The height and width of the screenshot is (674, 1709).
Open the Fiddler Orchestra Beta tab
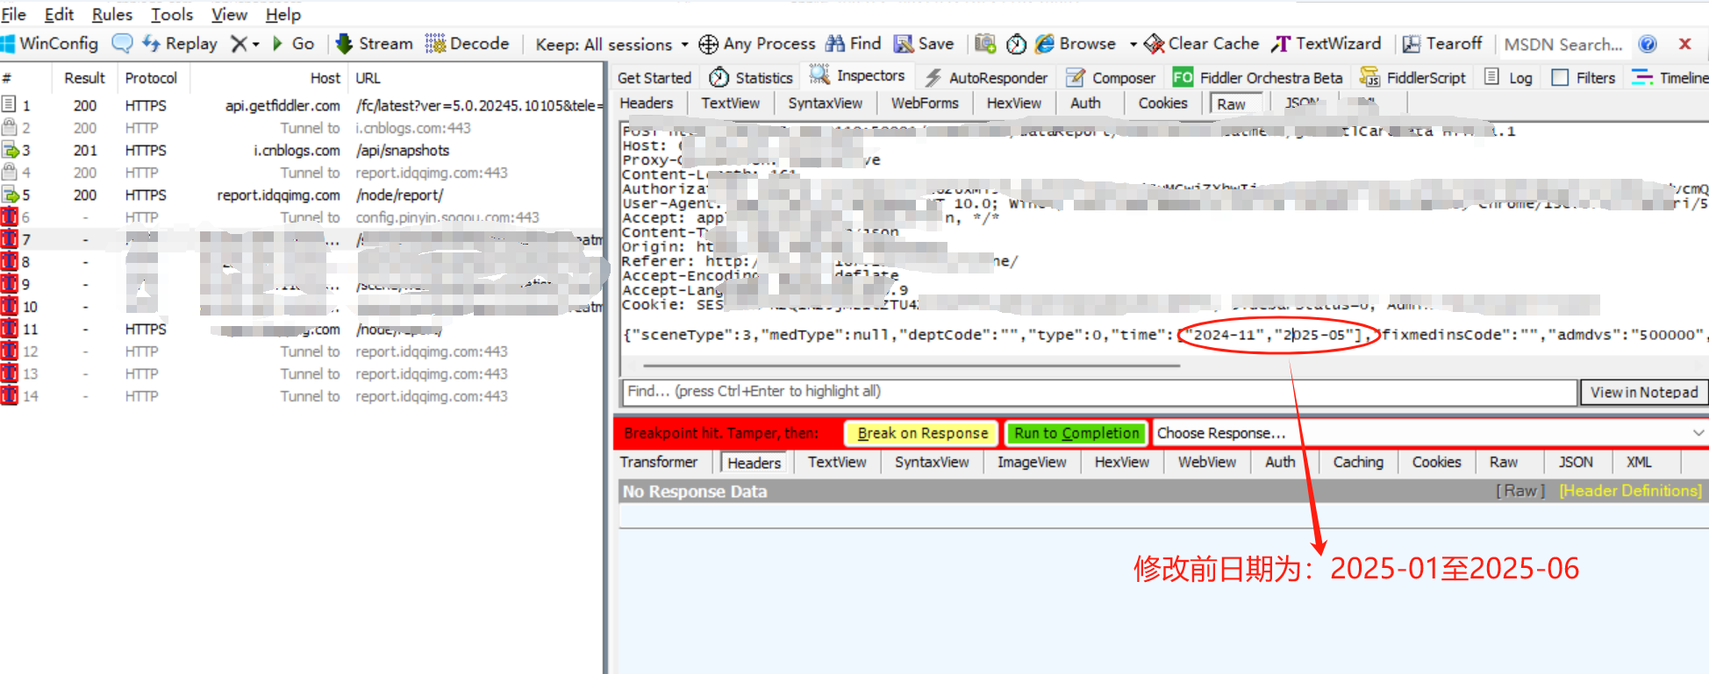(1258, 78)
